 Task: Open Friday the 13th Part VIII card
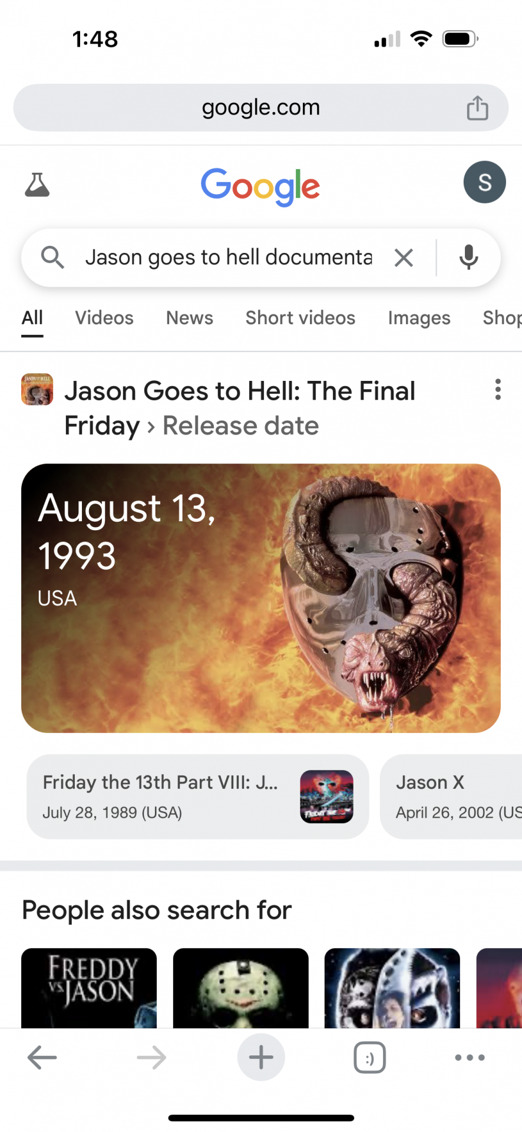(x=198, y=797)
